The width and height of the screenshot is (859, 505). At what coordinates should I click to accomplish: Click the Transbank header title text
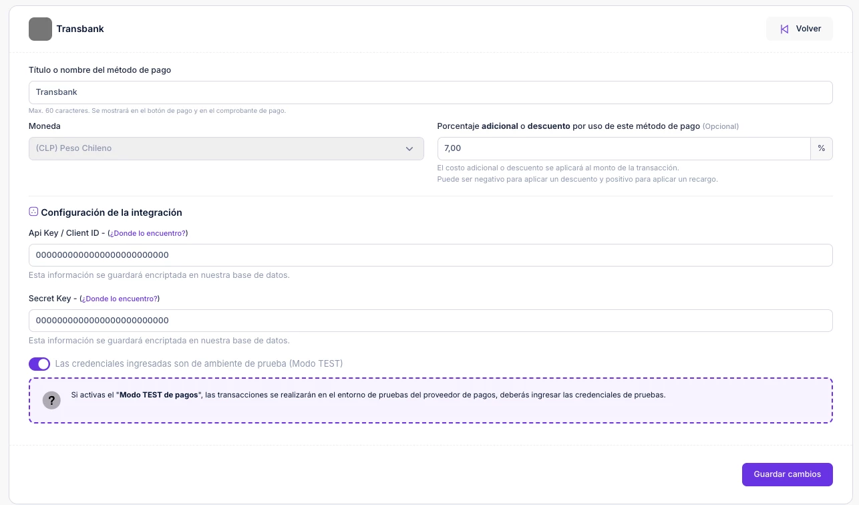click(x=80, y=29)
